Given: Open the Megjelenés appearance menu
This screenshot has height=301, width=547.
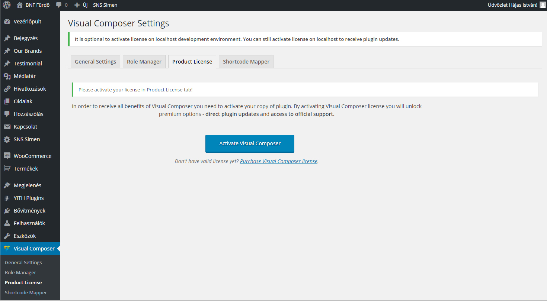Looking at the screenshot, I should point(28,185).
